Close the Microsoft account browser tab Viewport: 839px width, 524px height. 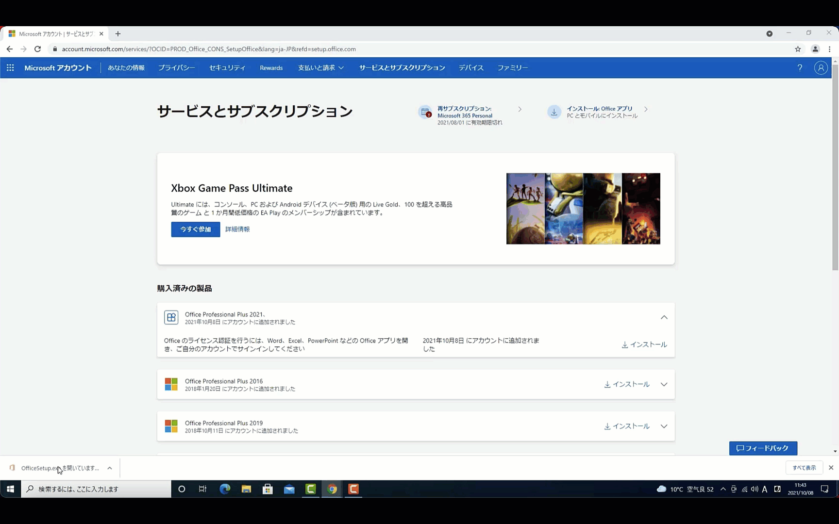coord(101,34)
